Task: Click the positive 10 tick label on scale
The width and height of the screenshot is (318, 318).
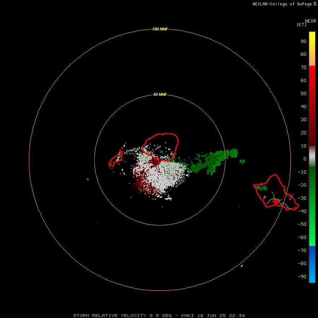Action: [x=304, y=146]
